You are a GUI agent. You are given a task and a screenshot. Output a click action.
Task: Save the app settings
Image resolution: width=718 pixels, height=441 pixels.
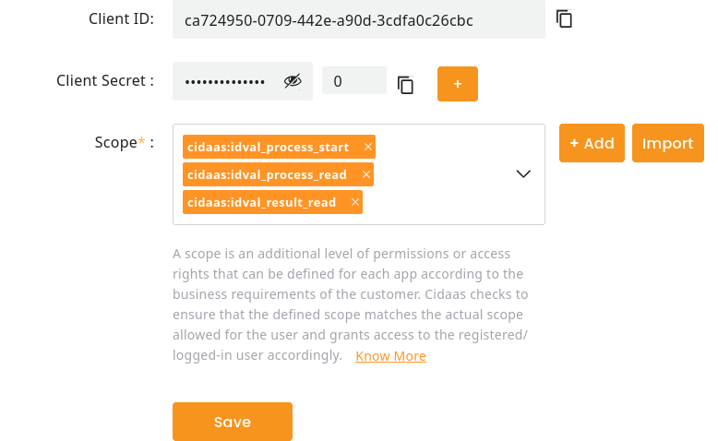click(233, 422)
